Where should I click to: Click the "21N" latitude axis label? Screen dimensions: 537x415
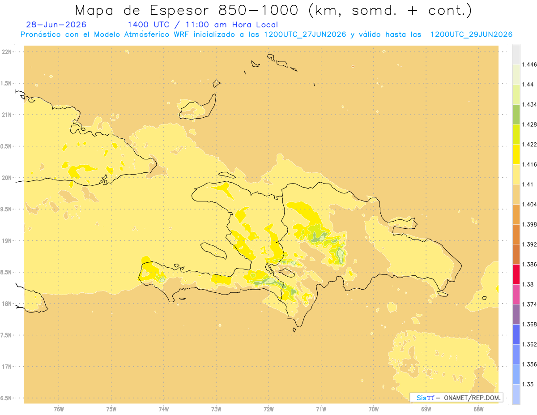coord(7,115)
